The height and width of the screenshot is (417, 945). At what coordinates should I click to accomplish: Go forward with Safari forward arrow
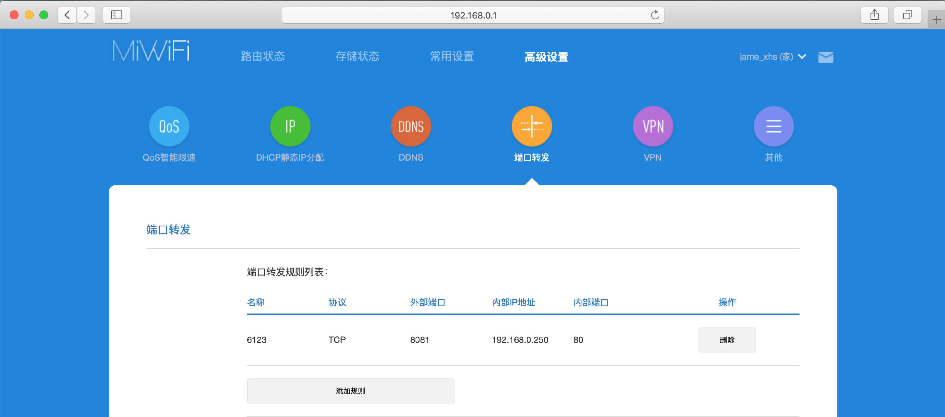(x=86, y=15)
